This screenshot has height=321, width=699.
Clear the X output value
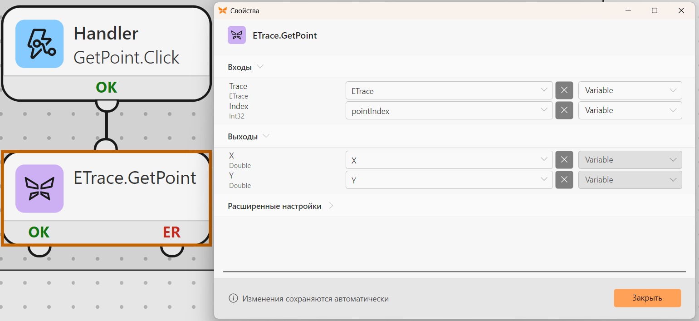564,160
